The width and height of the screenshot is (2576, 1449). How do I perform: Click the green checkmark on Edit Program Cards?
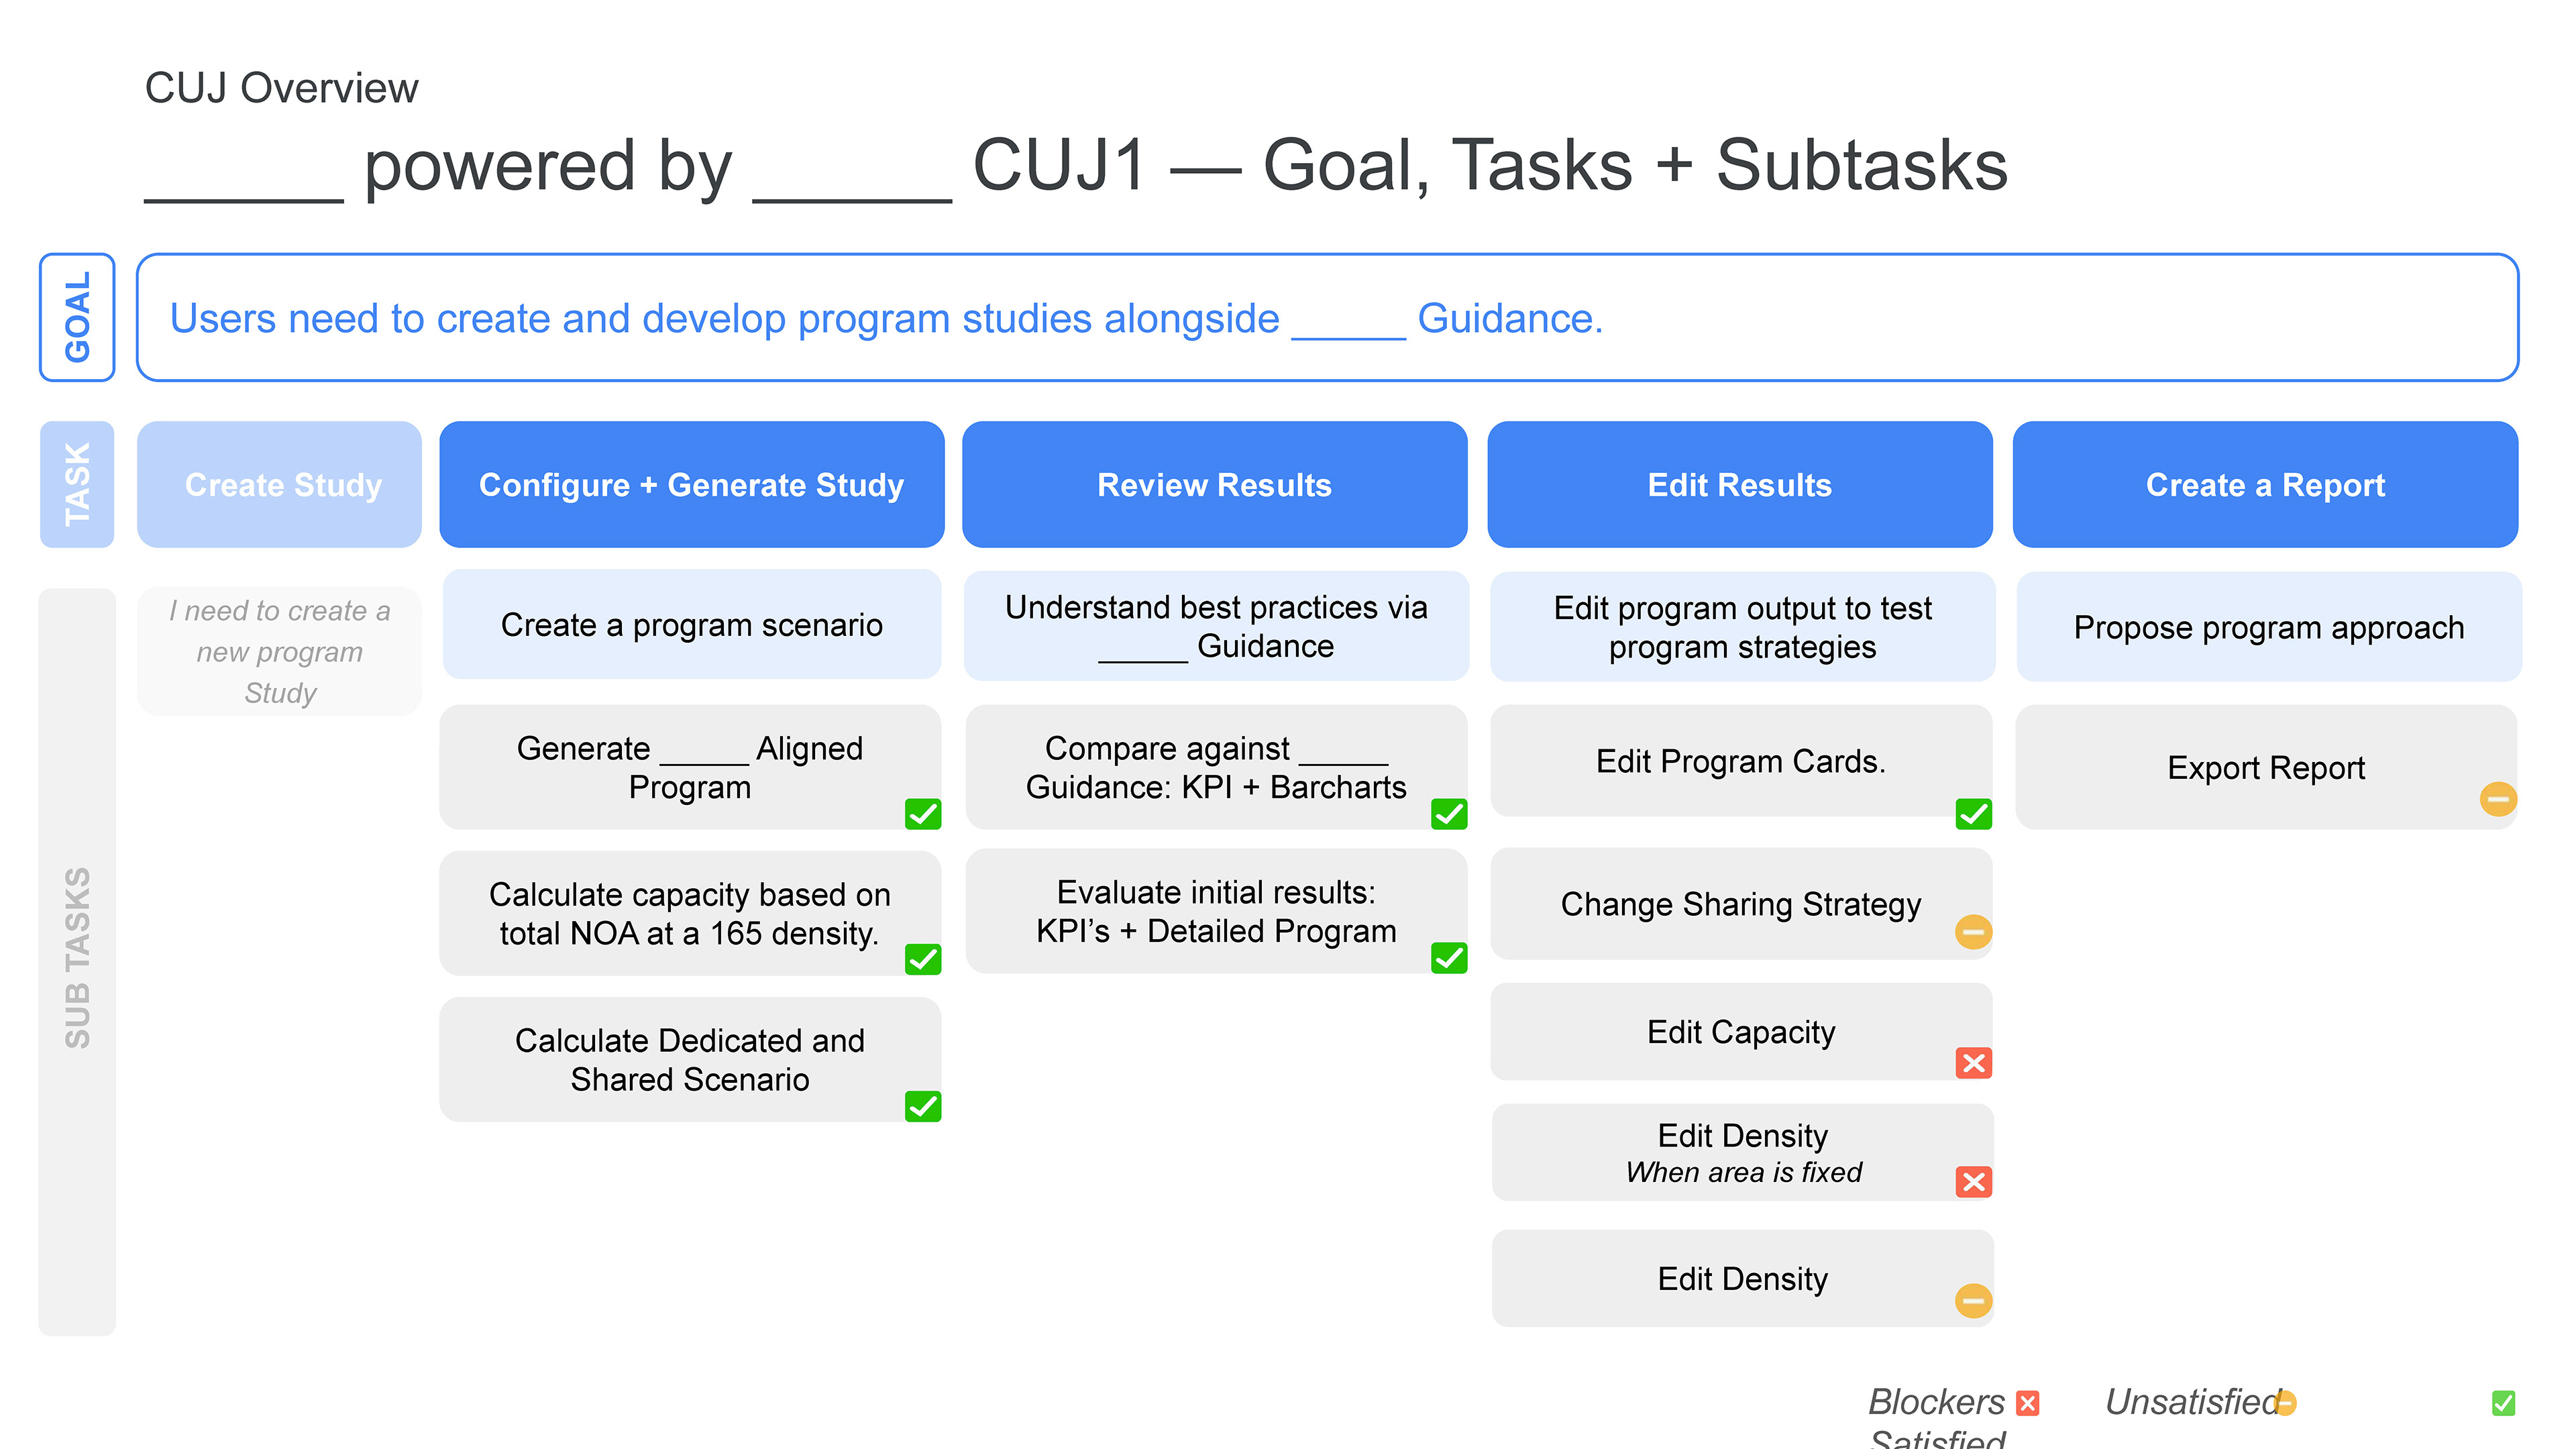1973,814
